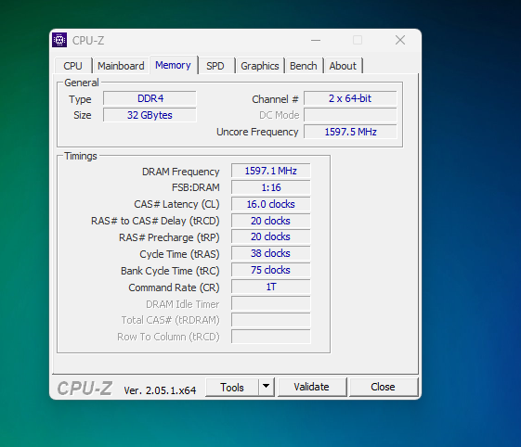Switch to the Graphics tab
The width and height of the screenshot is (521, 447).
click(x=260, y=66)
